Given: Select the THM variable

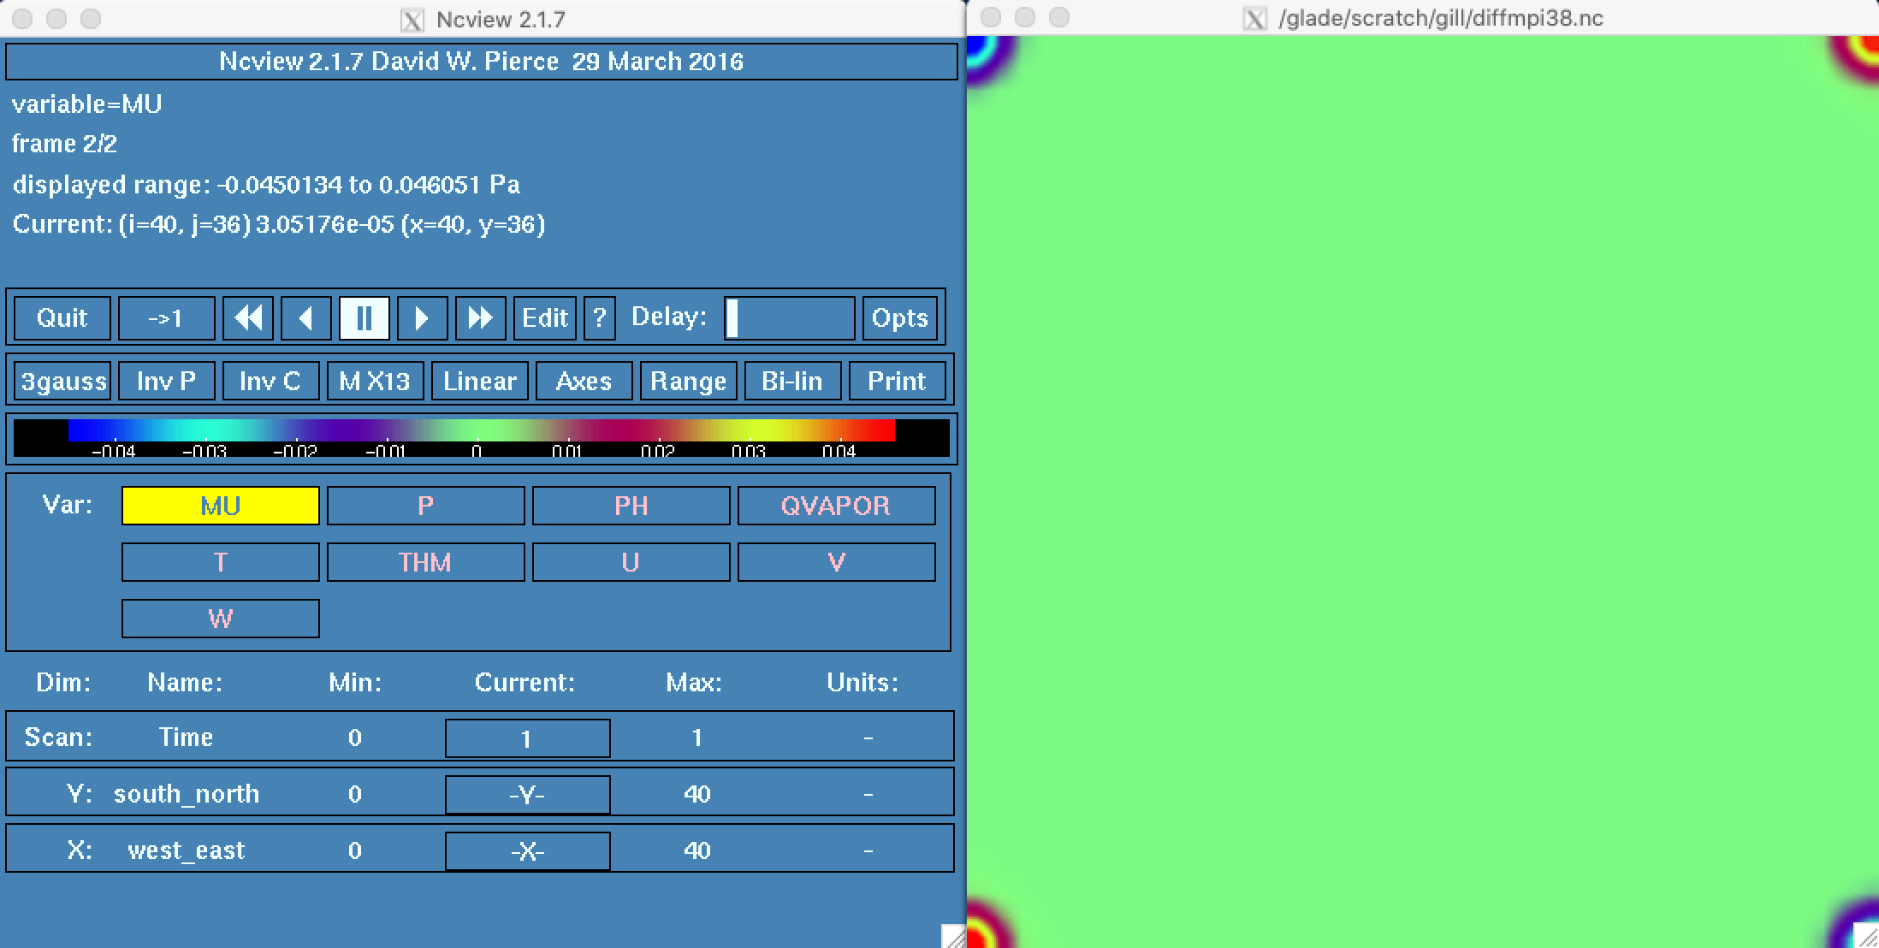Looking at the screenshot, I should click(425, 562).
